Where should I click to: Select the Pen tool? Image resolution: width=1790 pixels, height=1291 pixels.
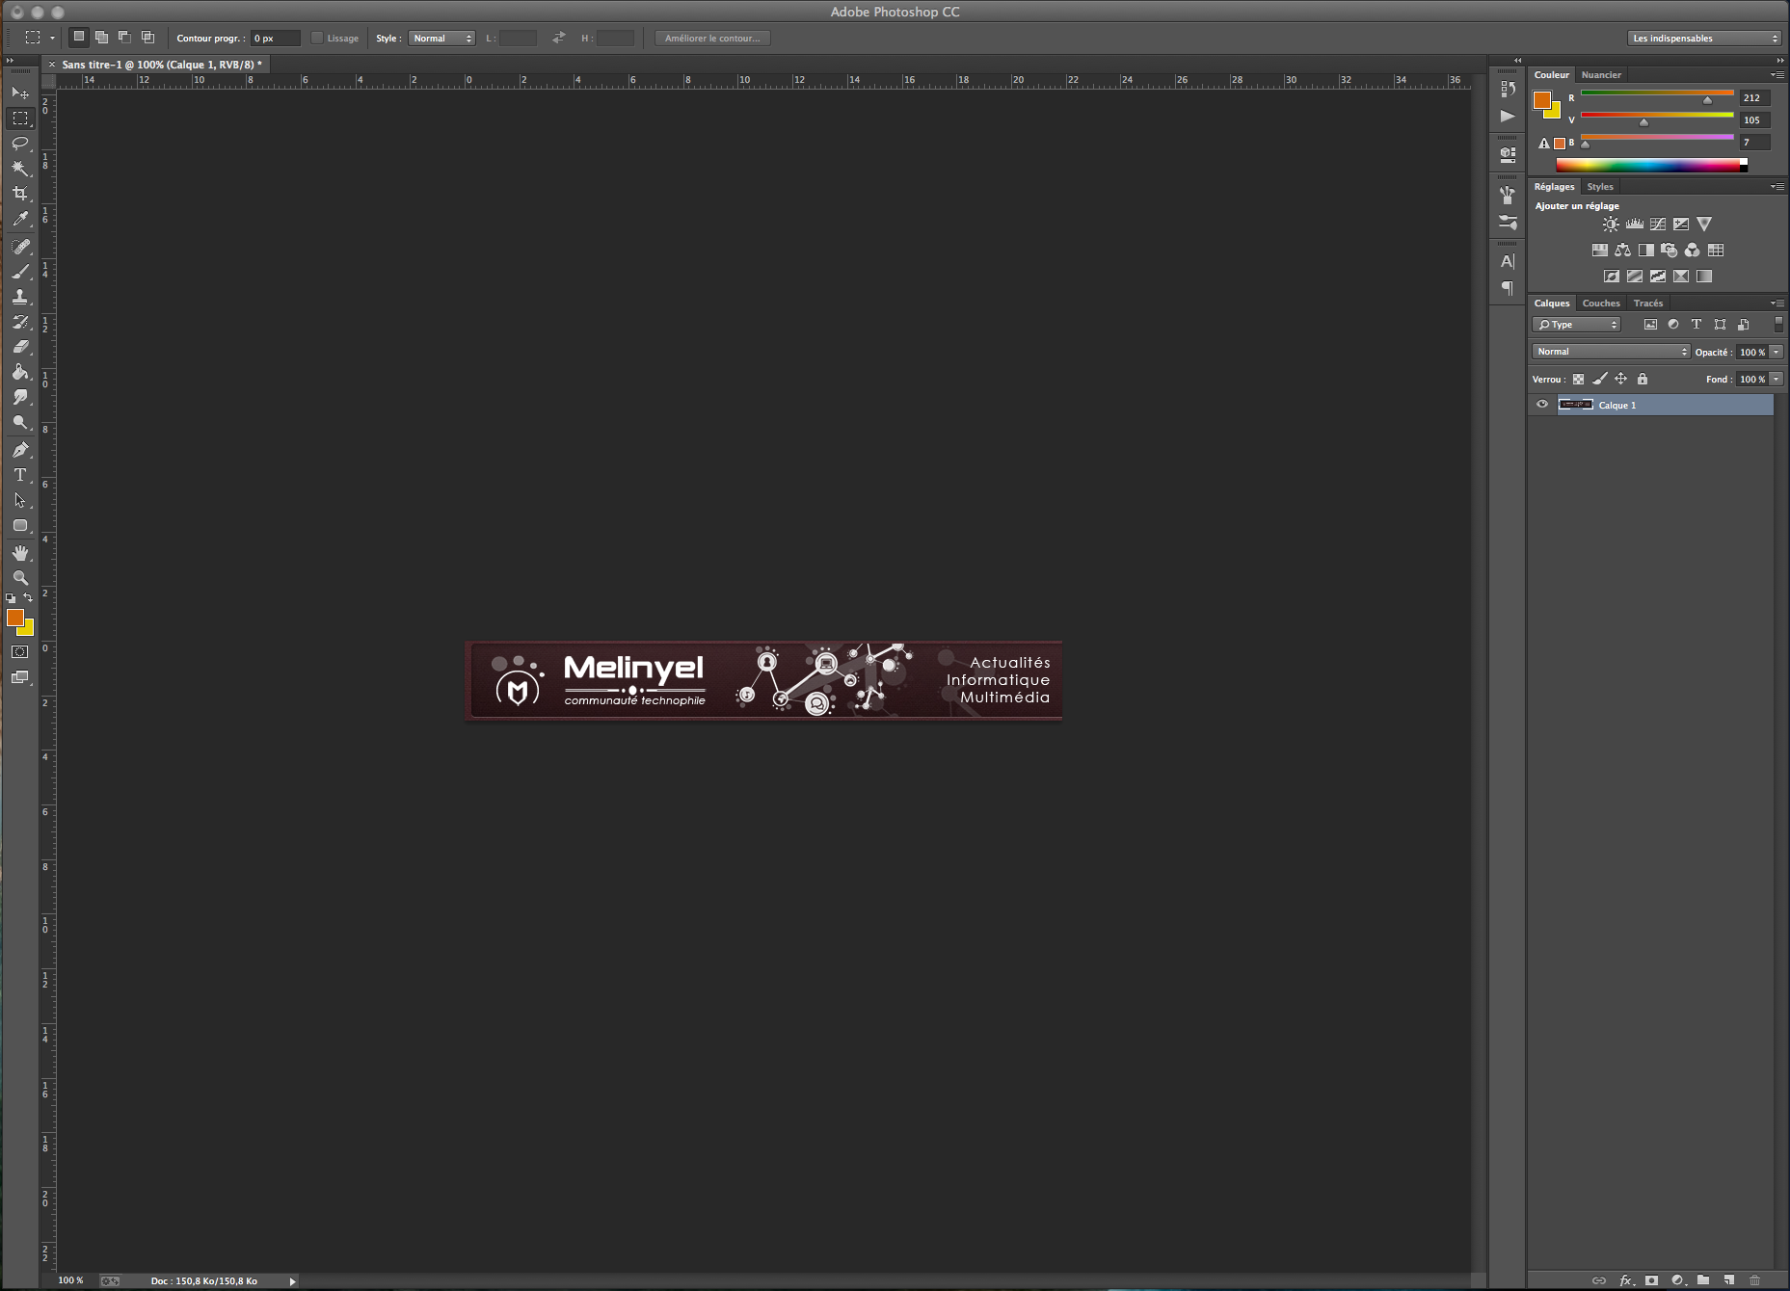click(20, 450)
